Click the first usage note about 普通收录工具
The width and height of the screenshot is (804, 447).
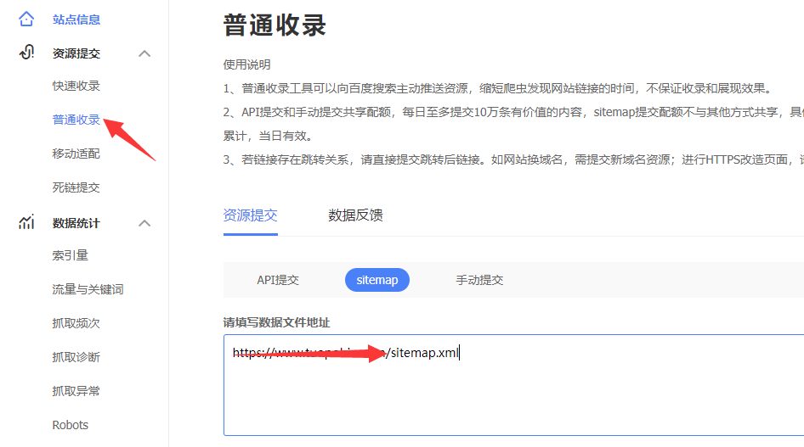tap(497, 88)
